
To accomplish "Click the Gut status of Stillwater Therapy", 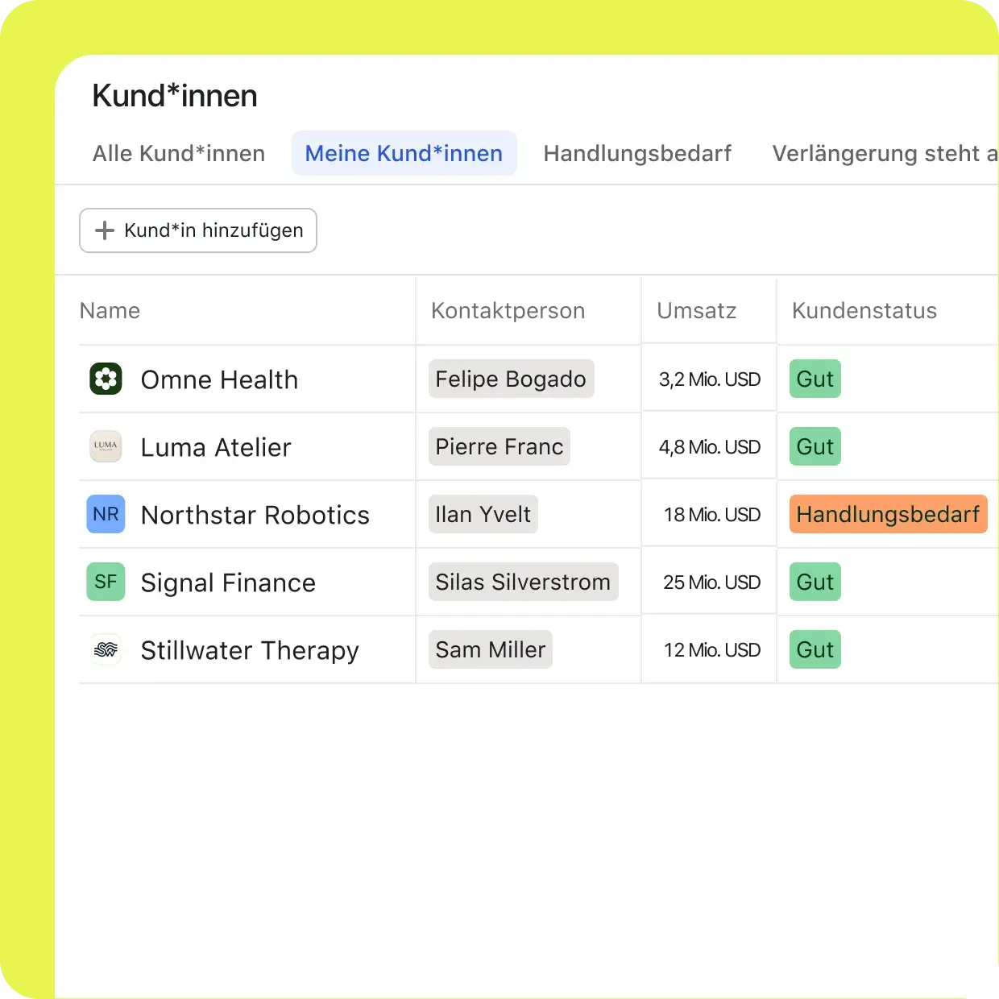I will 815,649.
